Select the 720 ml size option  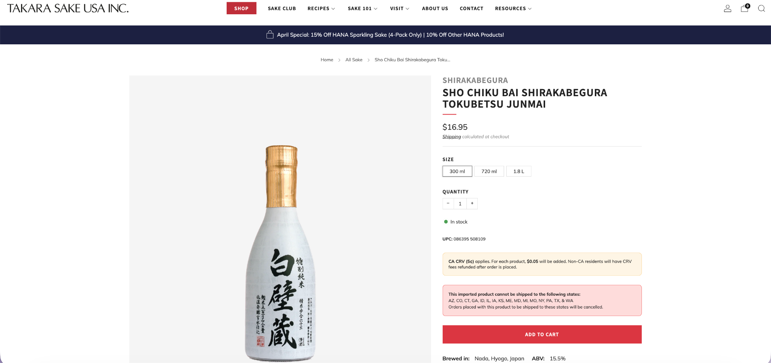click(x=489, y=171)
